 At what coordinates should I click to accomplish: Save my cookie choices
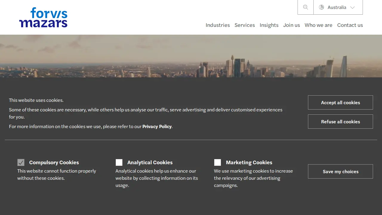341,171
